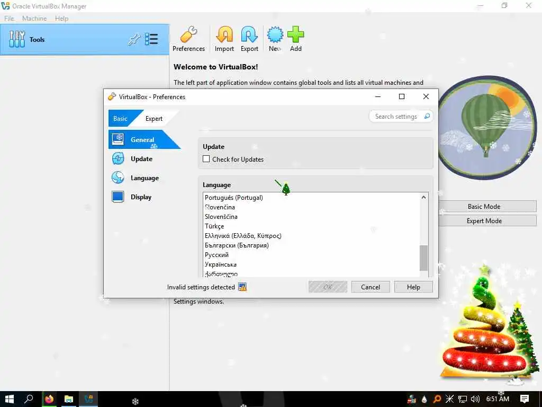Select Русский language
Image resolution: width=542 pixels, height=407 pixels.
pos(216,255)
